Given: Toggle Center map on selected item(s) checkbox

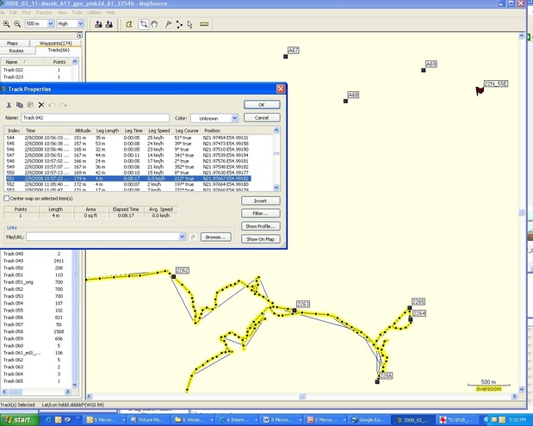Looking at the screenshot, I should (7, 198).
